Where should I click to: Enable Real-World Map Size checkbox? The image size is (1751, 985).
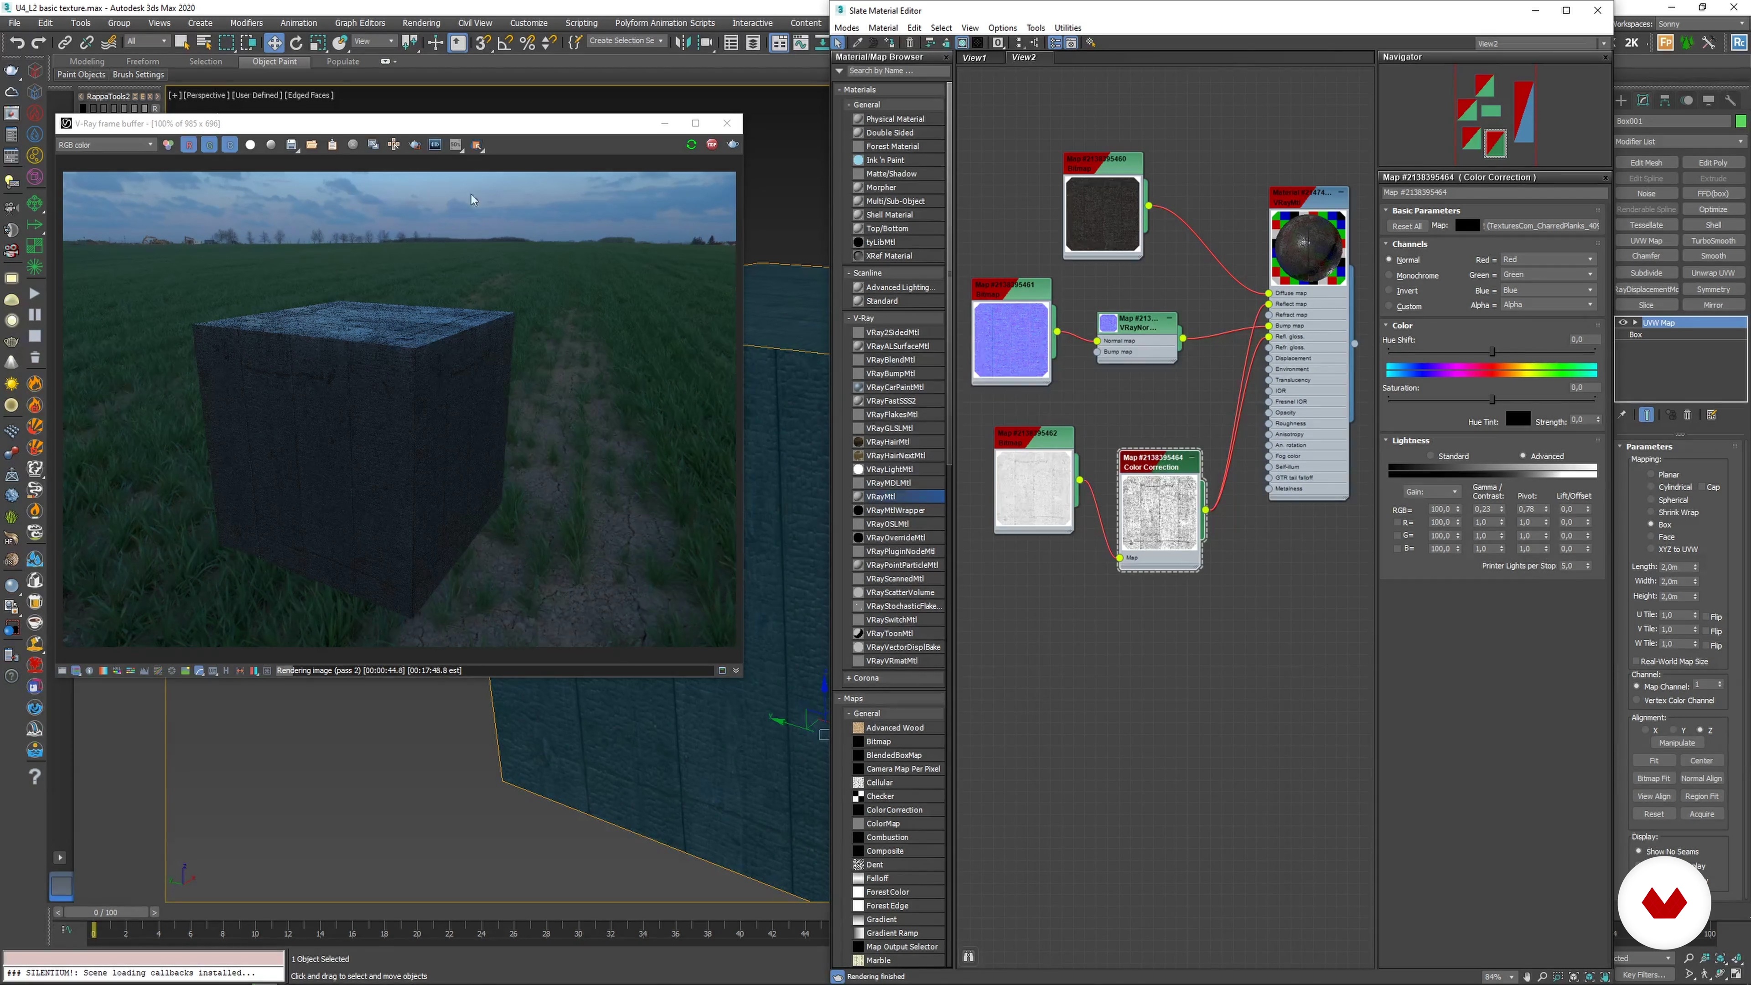[x=1636, y=661]
